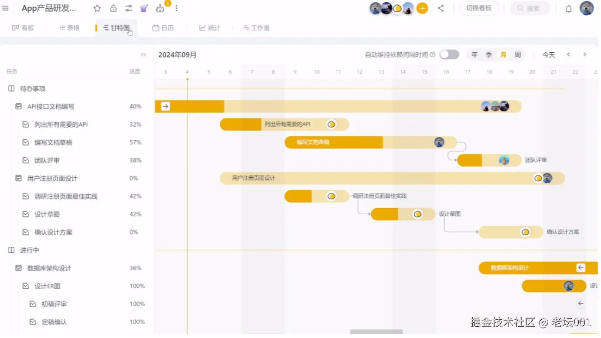Check the 设计ER图 task checkbox

click(x=26, y=286)
